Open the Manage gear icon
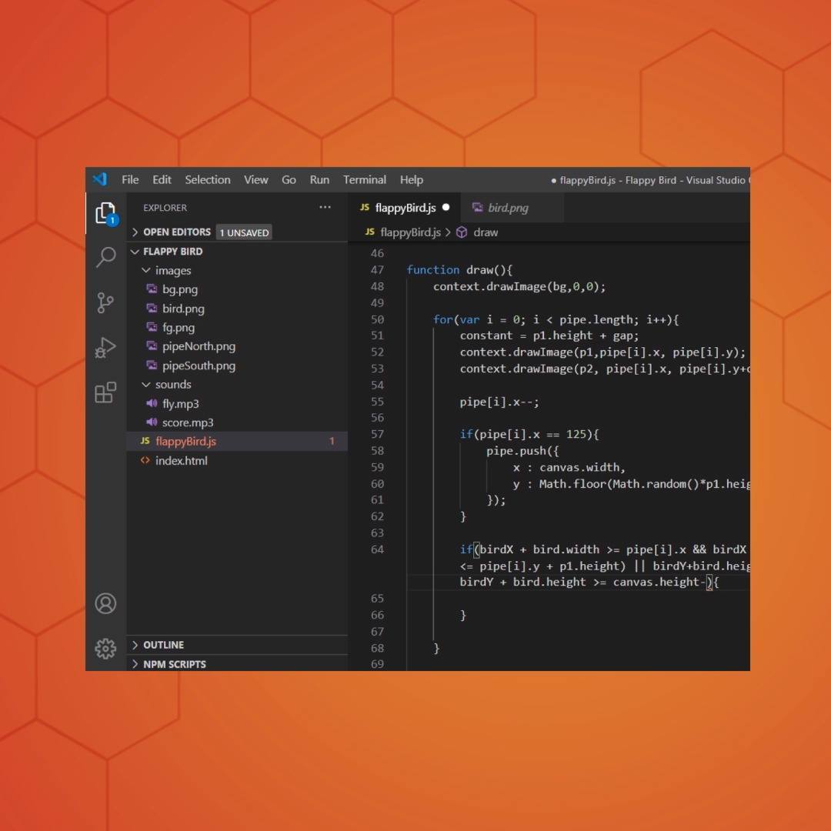The height and width of the screenshot is (831, 831). coord(105,648)
